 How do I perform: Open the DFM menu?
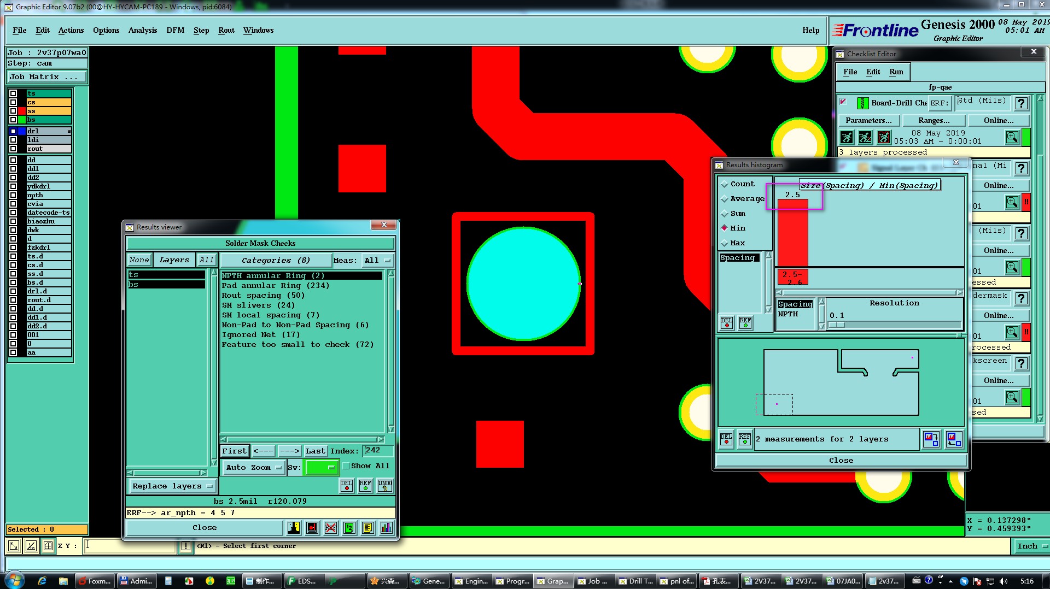click(176, 30)
